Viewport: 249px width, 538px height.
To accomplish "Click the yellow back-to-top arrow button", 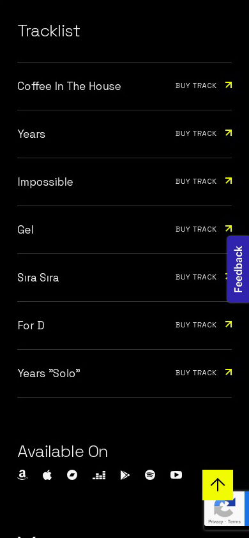I will [x=218, y=485].
